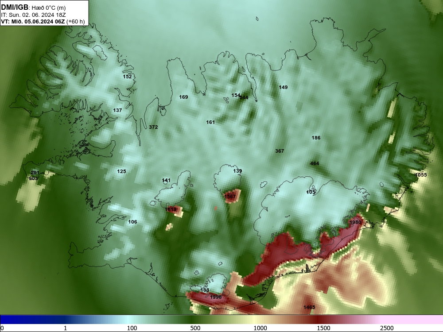443x332 pixels.
Task: Click the map value 464
Action: (315, 163)
